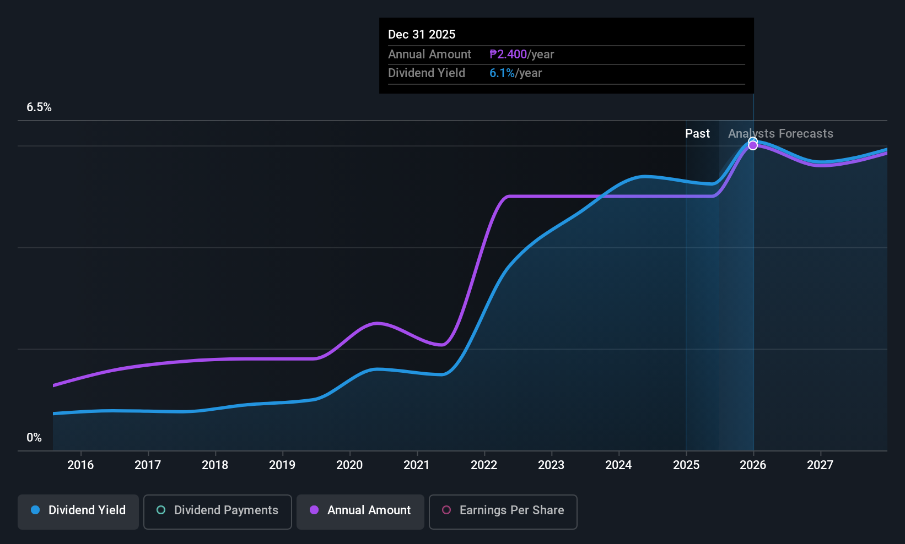Click the tooltip Annual Amount row label
905x544 pixels.
tap(429, 55)
